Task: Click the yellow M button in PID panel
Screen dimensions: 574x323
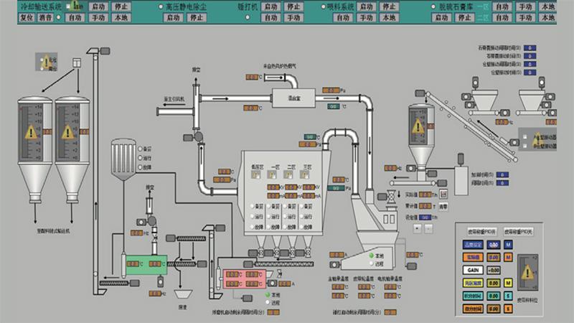Action: pyautogui.click(x=508, y=283)
